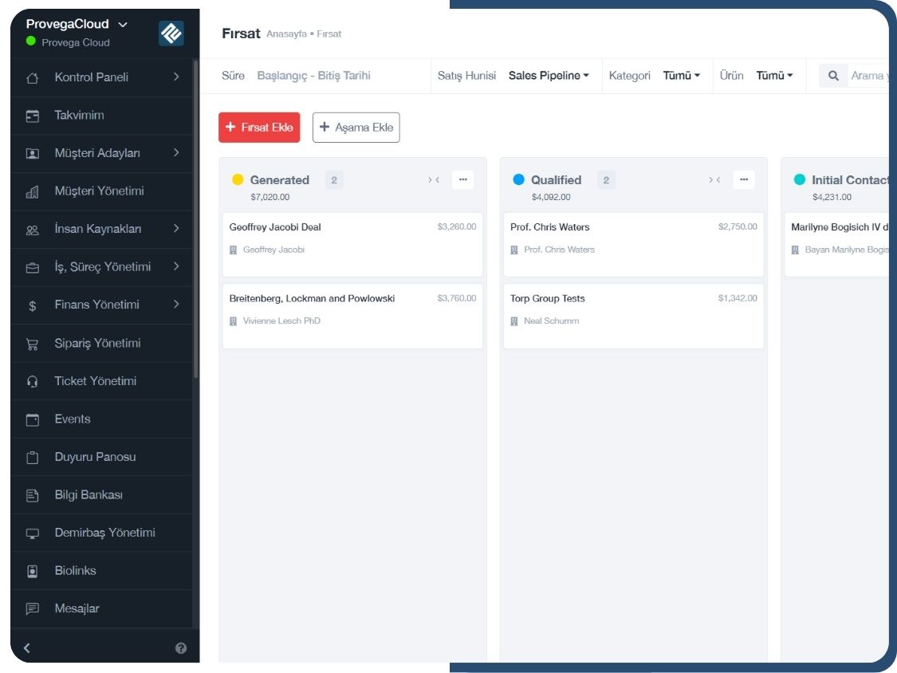
Task: Click the Başlangıç - Bitiş Tarihi date field
Action: click(x=313, y=76)
